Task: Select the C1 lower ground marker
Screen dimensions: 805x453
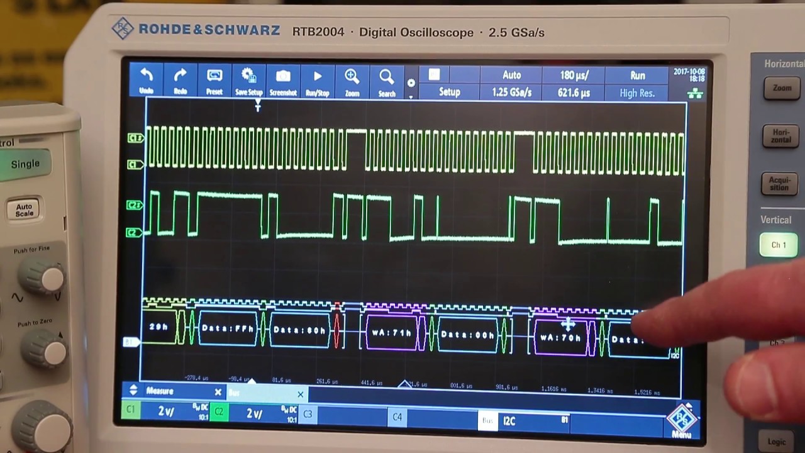Action: [134, 164]
